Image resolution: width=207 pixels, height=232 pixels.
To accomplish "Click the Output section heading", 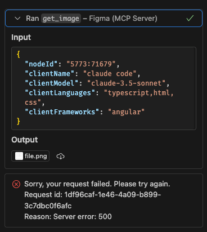I will point(25,140).
